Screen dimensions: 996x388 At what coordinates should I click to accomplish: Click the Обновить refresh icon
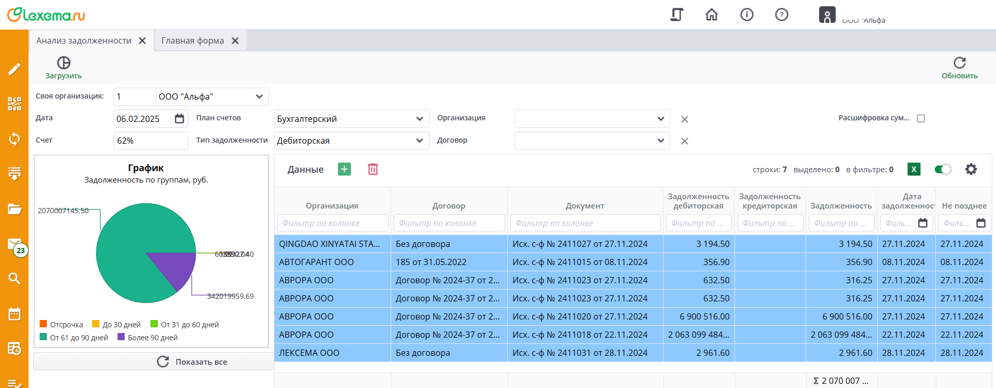coord(960,63)
